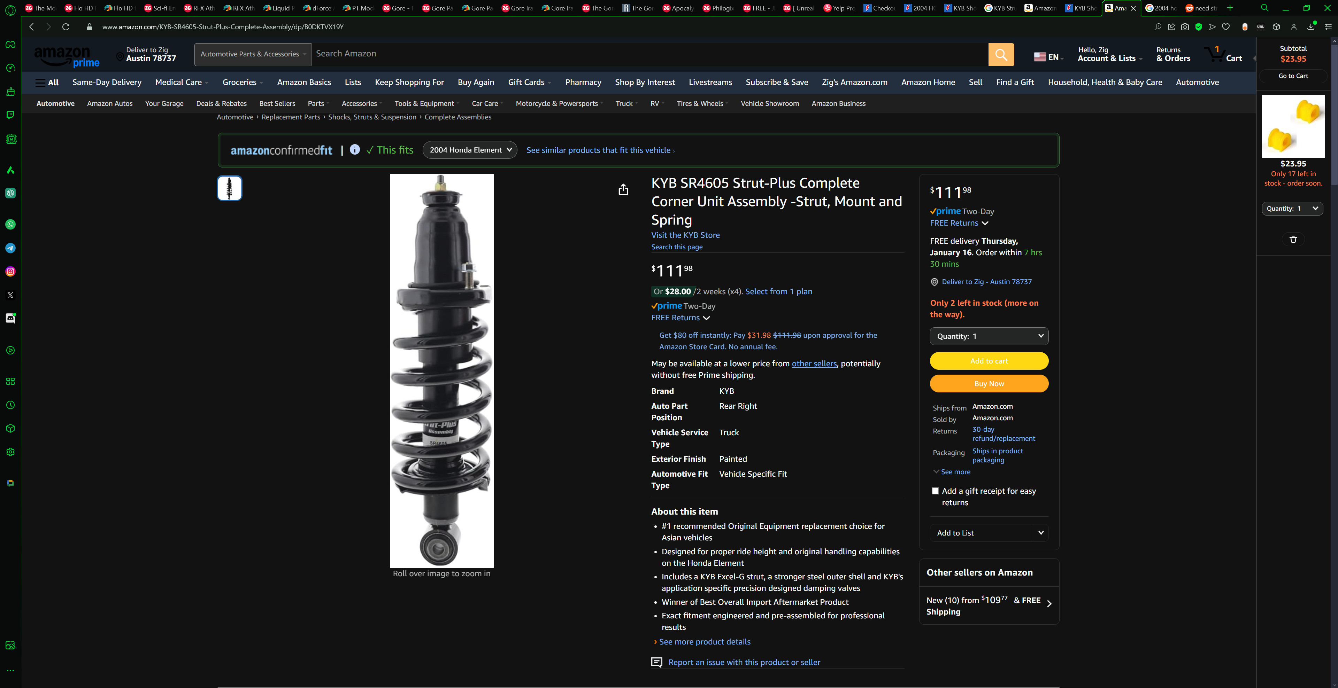Add page to bookmarks with heart icon

pos(1226,27)
